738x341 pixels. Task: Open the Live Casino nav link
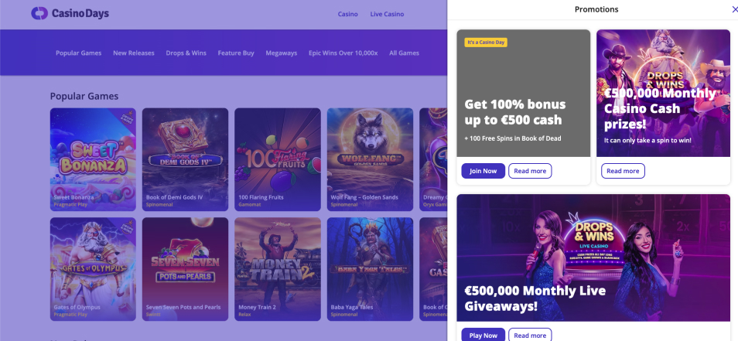[x=387, y=14]
